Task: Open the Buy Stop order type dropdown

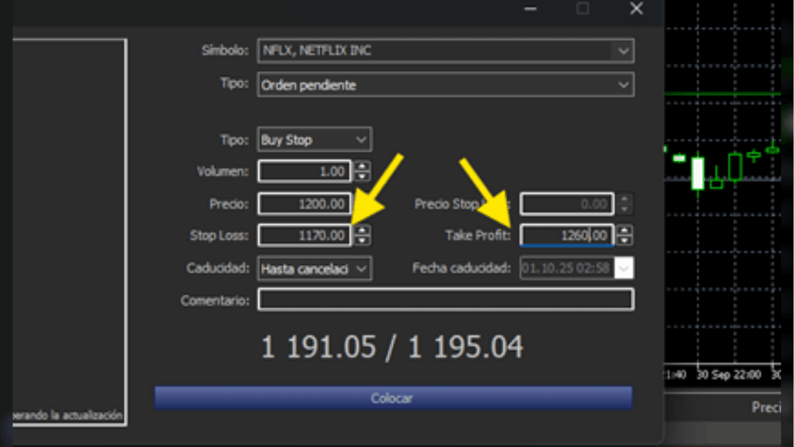Action: click(361, 140)
